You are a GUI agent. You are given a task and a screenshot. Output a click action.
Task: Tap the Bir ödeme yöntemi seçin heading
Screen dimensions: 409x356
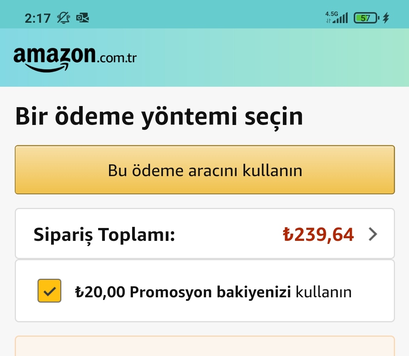159,117
